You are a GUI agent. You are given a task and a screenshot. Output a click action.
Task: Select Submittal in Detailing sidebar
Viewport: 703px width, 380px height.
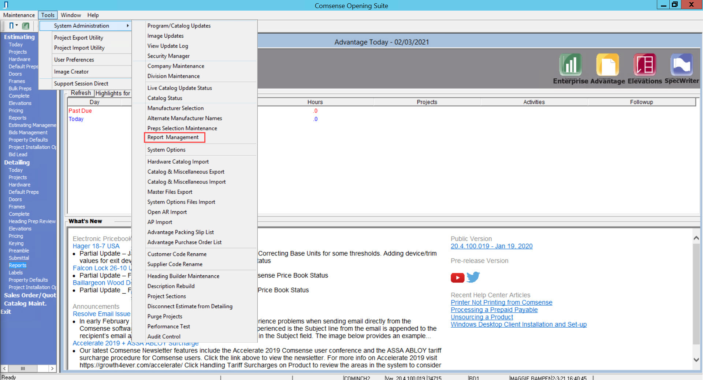tap(19, 258)
